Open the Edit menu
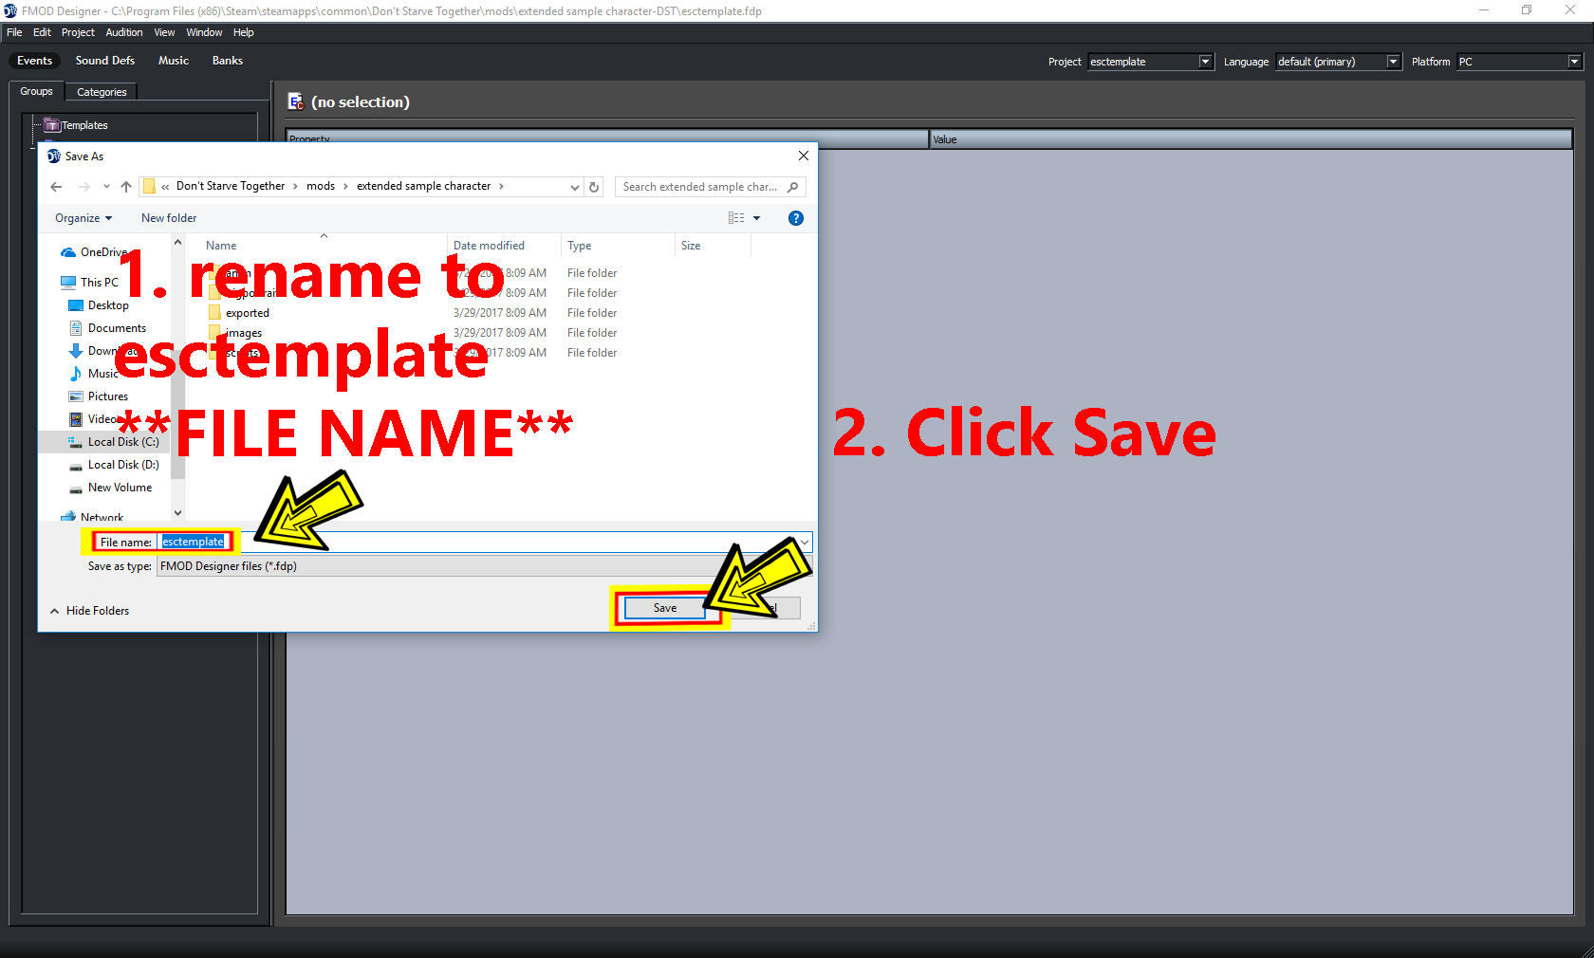 pyautogui.click(x=42, y=32)
